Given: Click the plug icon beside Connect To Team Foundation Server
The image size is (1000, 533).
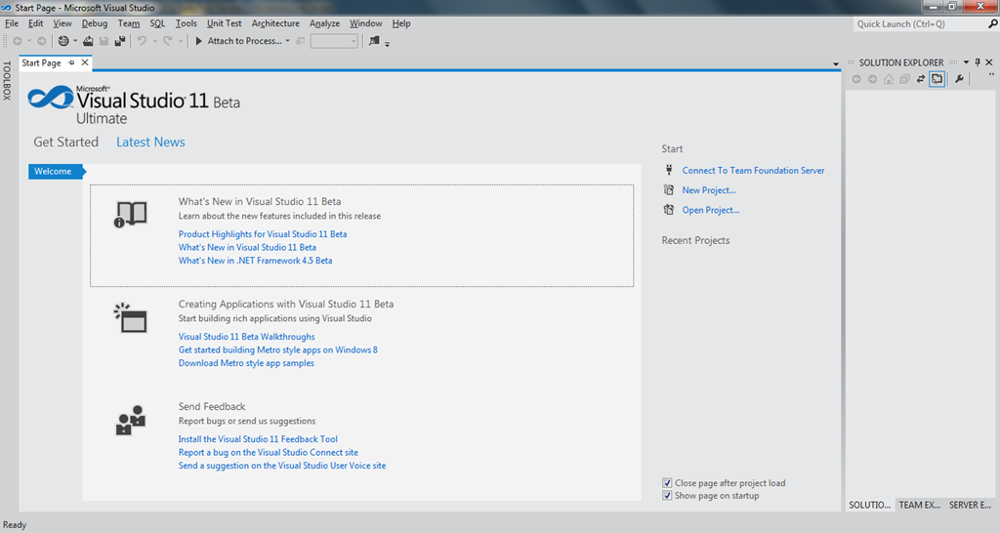Looking at the screenshot, I should pyautogui.click(x=669, y=170).
